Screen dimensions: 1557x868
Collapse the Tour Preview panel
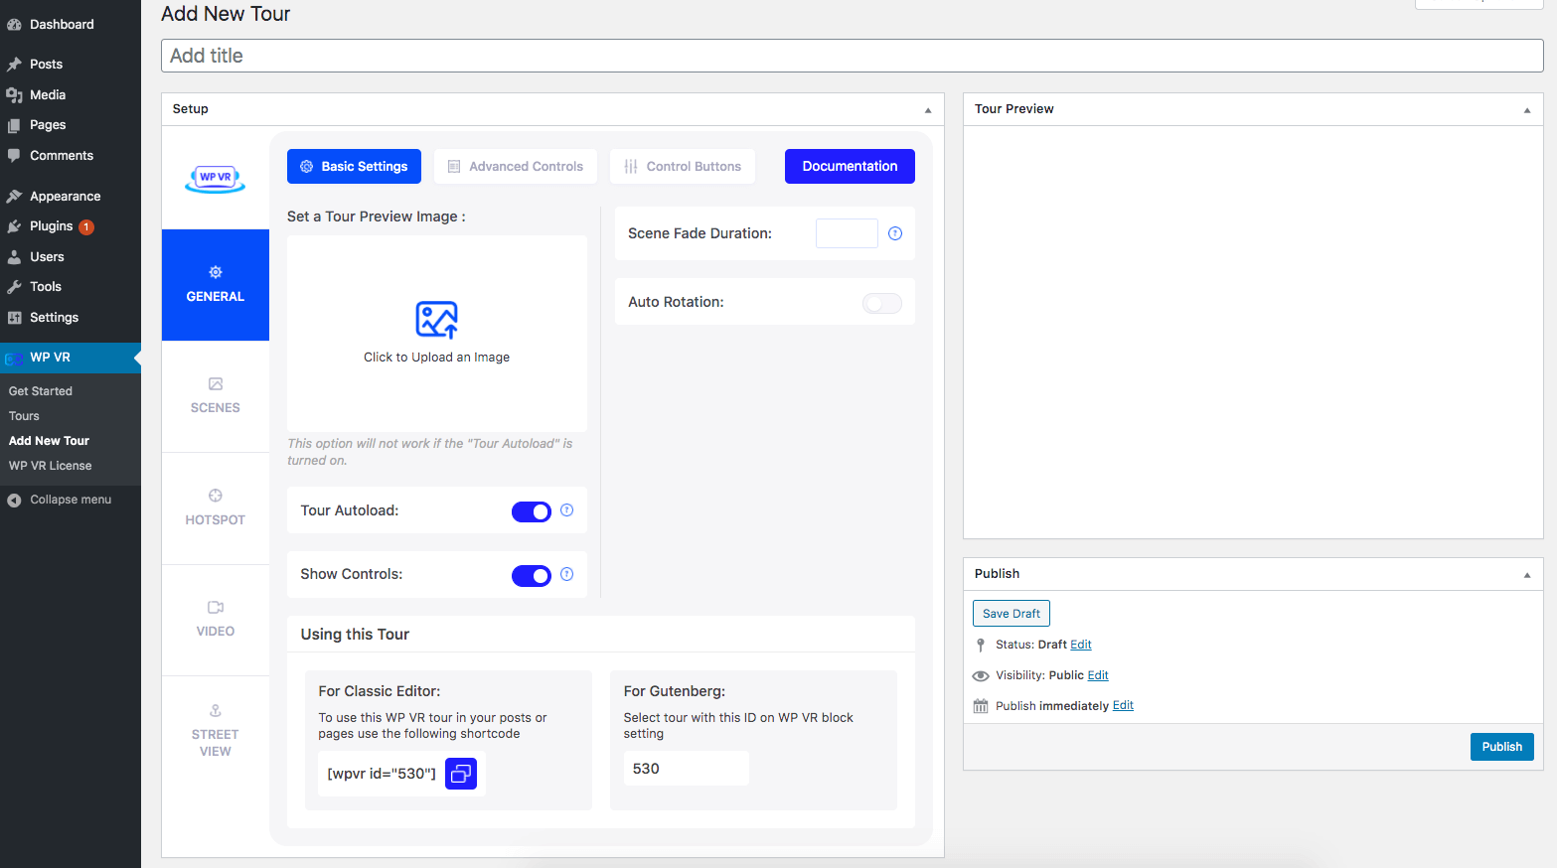tap(1527, 110)
